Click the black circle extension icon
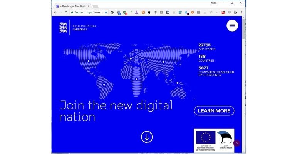Image resolution: width=297 pixels, height=154 pixels. click(112, 12)
